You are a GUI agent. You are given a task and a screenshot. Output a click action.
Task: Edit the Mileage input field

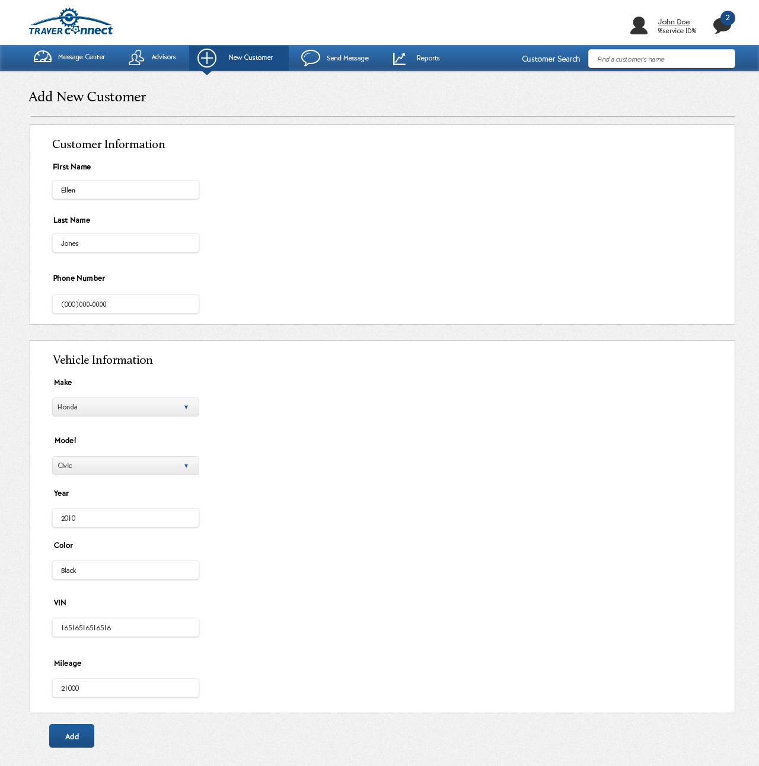(x=126, y=688)
